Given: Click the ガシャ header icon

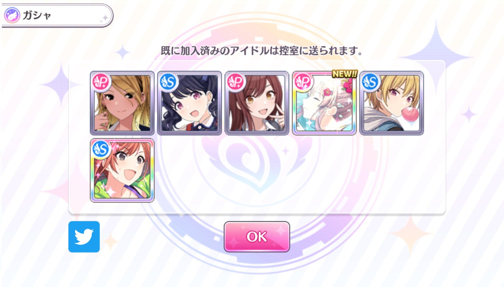Looking at the screenshot, I should click(12, 15).
